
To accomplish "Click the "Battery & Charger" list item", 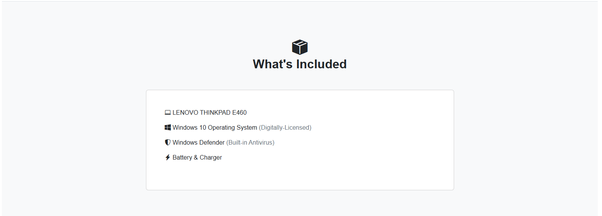I will tap(193, 157).
